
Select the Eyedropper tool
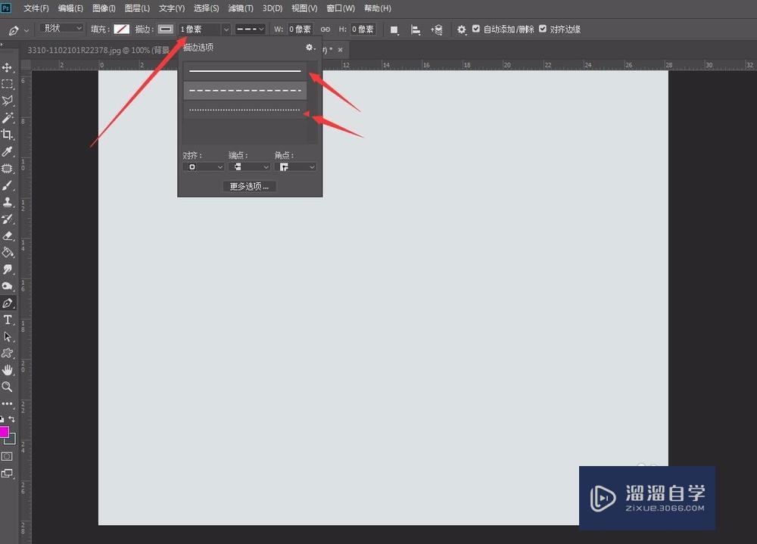(8, 151)
